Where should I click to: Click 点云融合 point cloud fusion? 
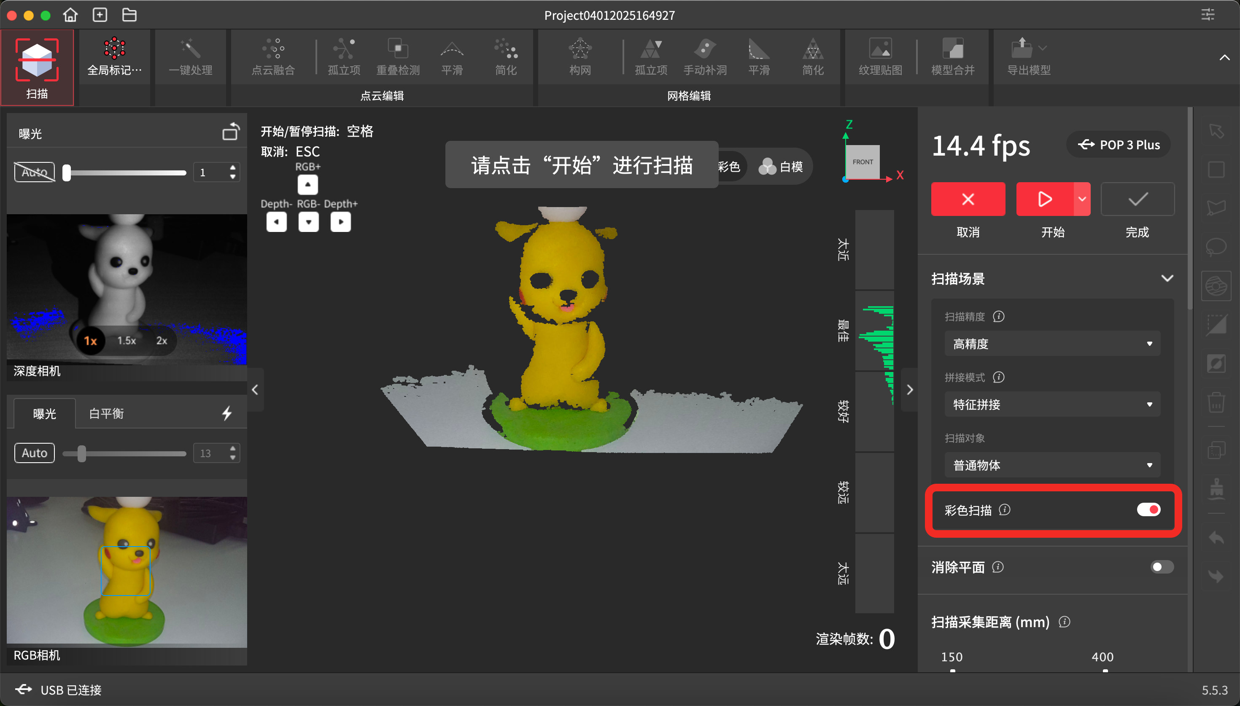coord(273,57)
